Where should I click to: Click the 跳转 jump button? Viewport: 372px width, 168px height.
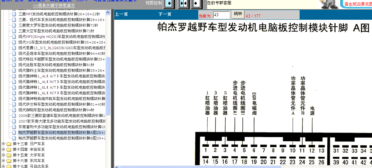(238, 14)
